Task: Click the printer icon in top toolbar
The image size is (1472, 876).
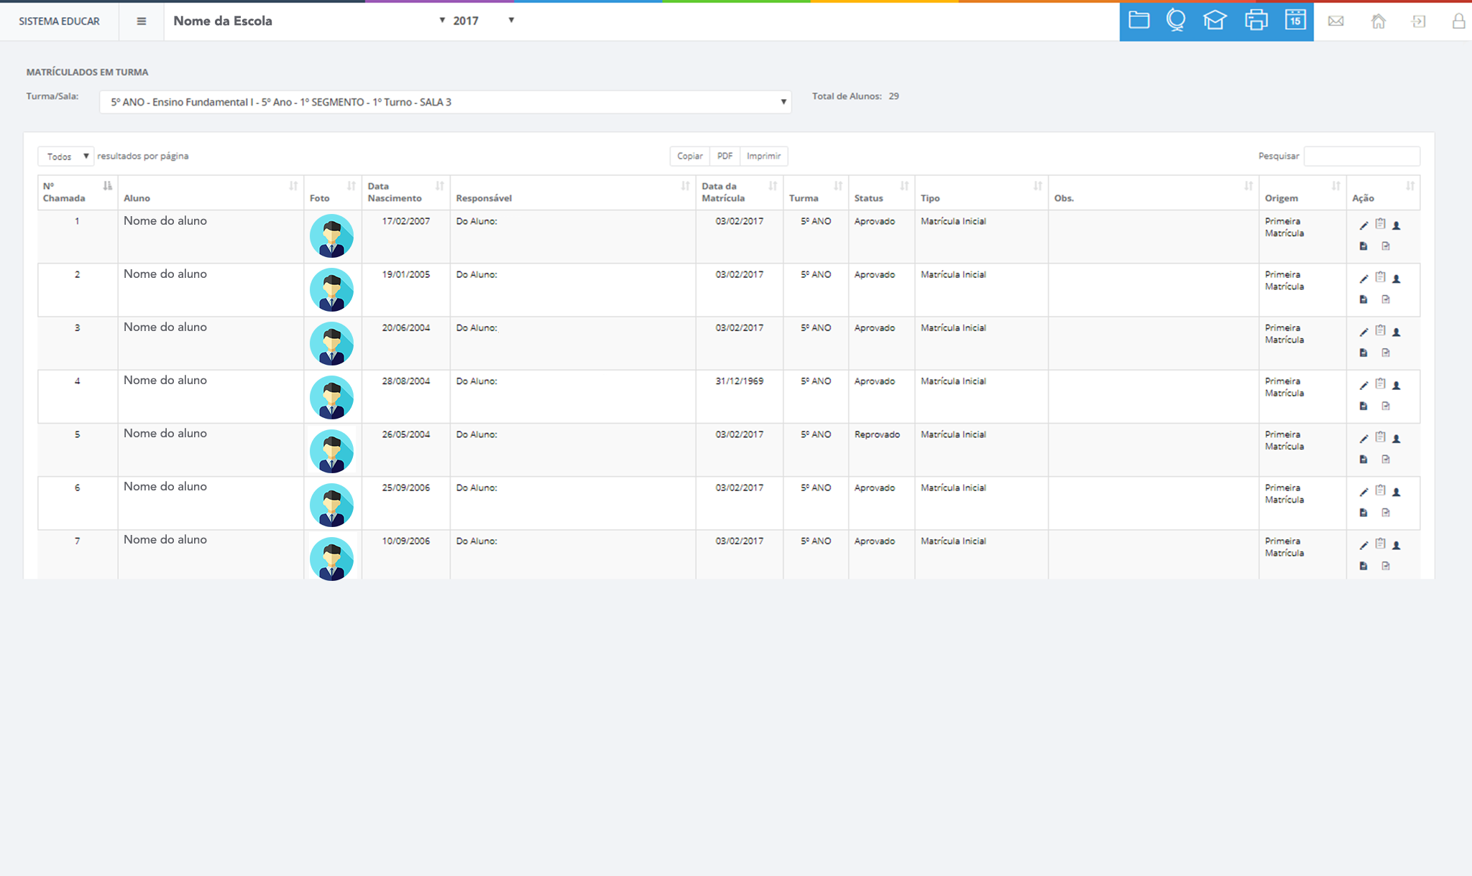Action: (1256, 20)
